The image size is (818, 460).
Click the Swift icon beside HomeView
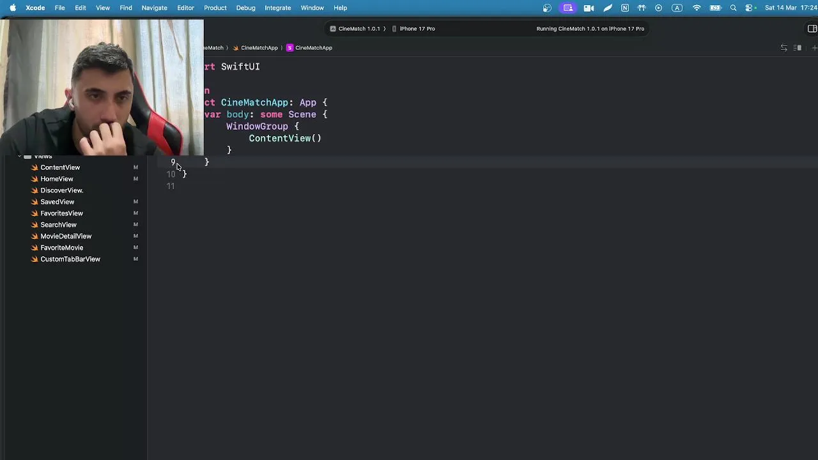tap(35, 179)
